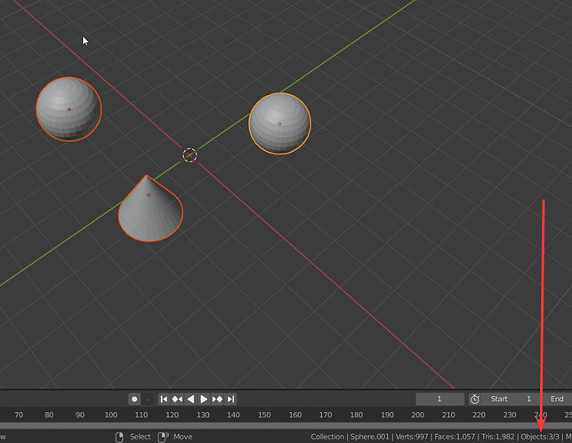Click frame 90 on the timeline
The image size is (572, 443).
pyautogui.click(x=80, y=415)
